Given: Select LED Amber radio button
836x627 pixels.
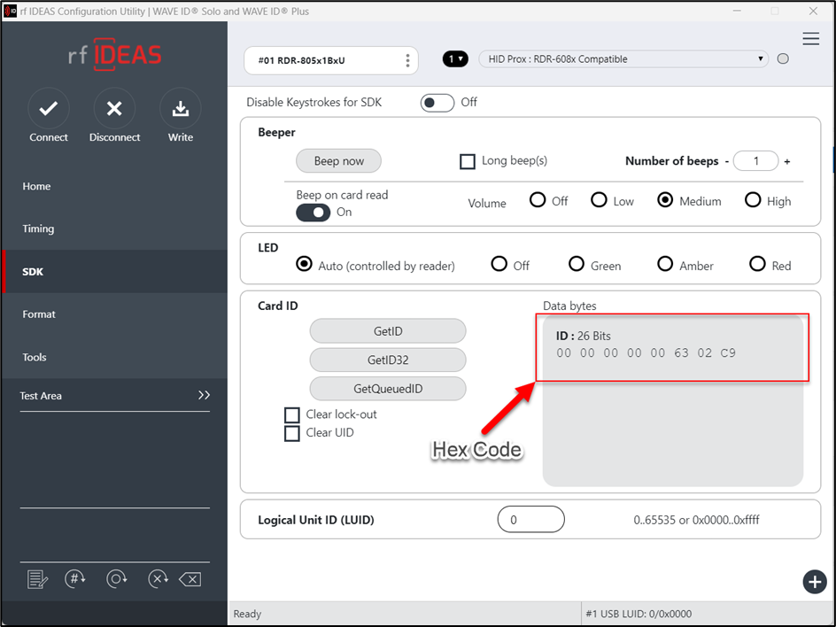Looking at the screenshot, I should pos(665,264).
